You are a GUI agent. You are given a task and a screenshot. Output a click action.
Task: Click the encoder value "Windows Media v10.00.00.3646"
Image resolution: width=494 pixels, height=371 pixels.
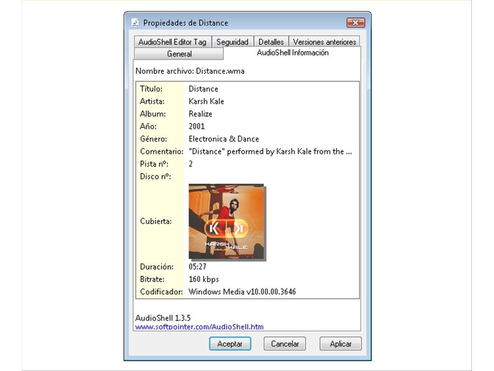[242, 292]
